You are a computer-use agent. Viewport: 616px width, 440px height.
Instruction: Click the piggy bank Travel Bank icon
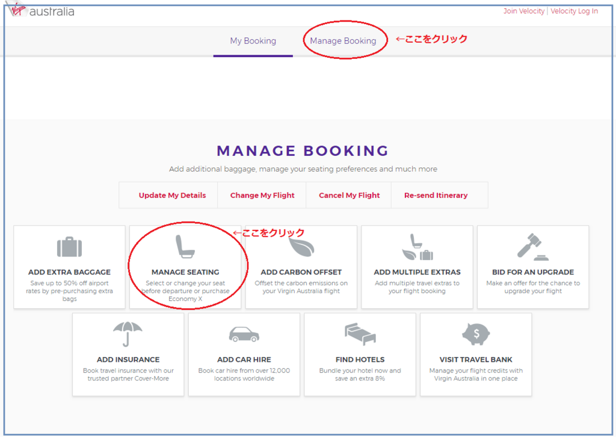pos(476,334)
